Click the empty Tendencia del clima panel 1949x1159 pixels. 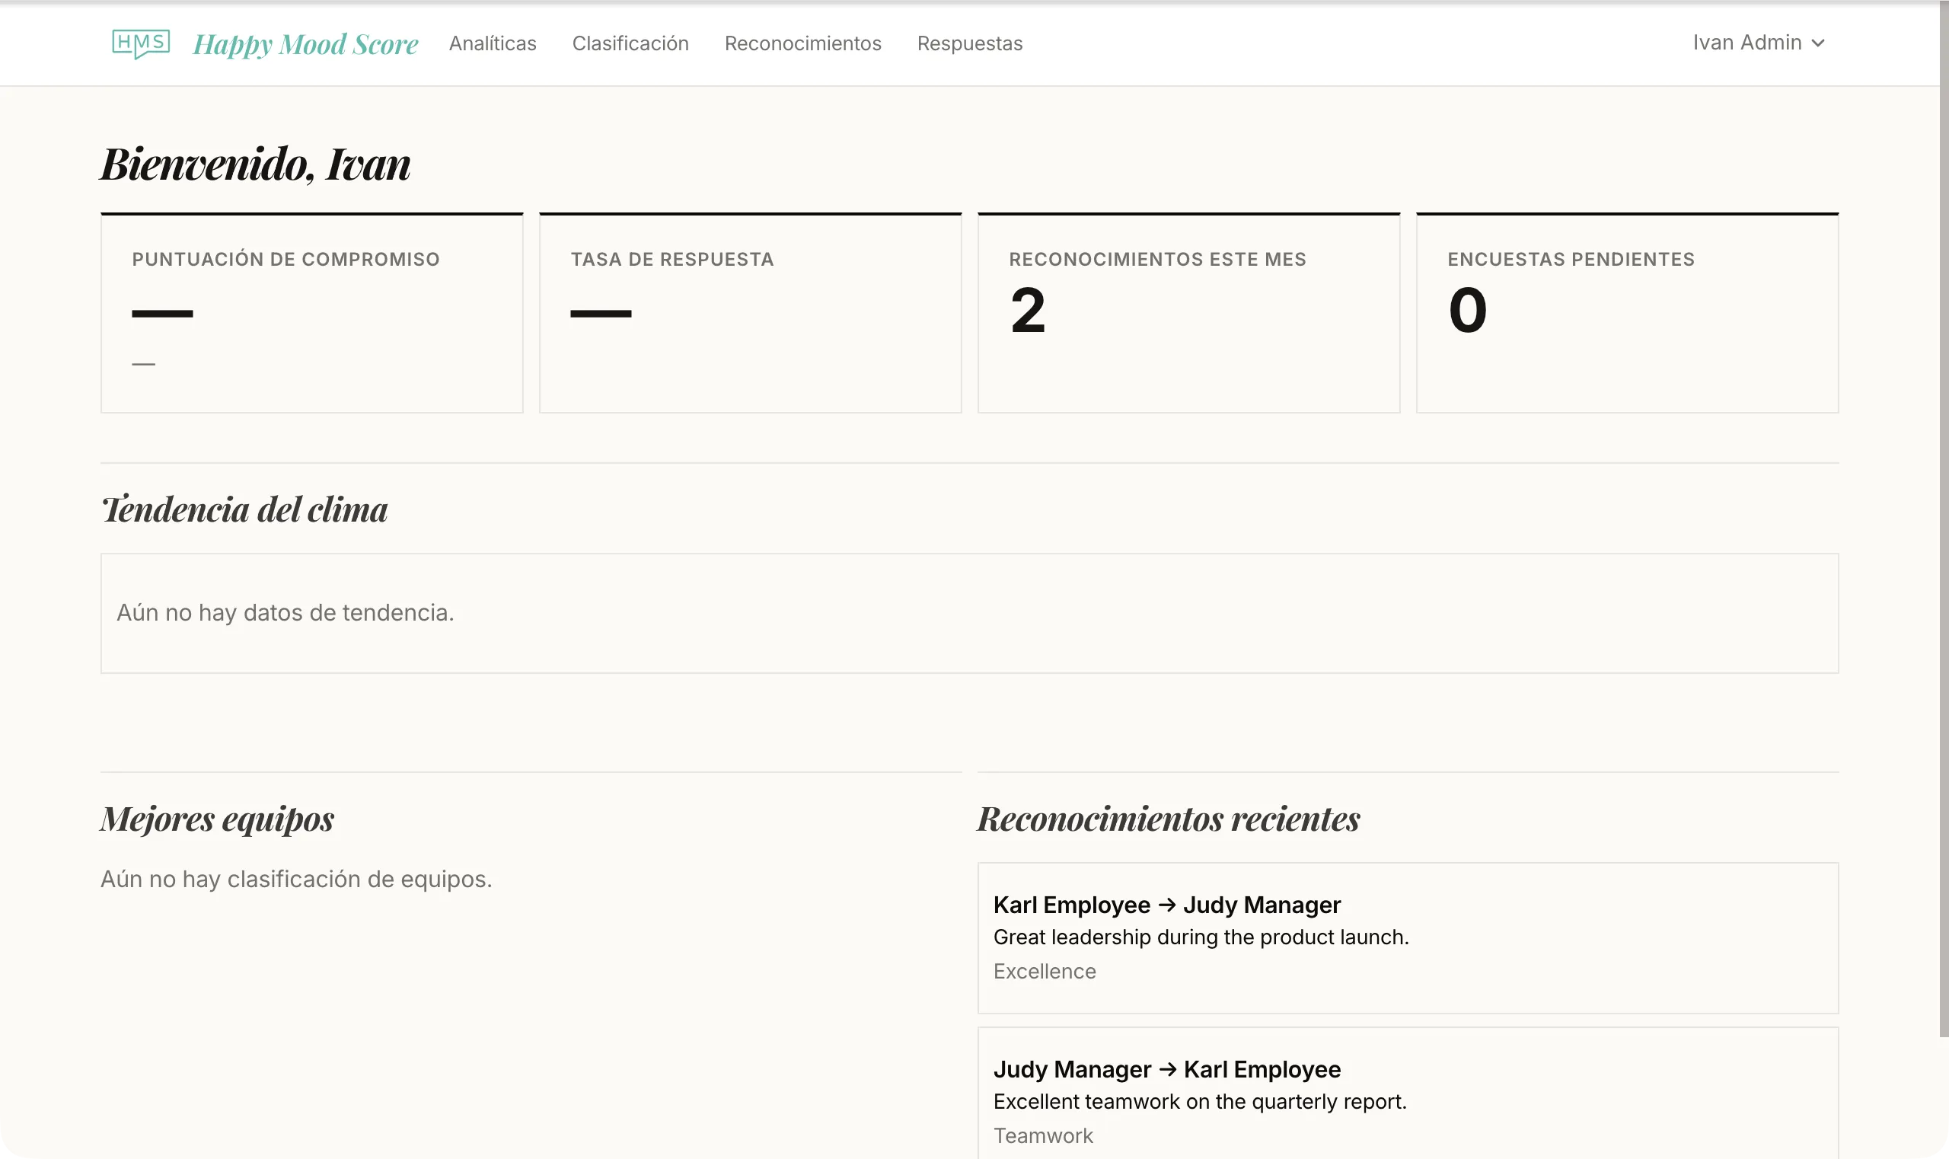tap(968, 613)
